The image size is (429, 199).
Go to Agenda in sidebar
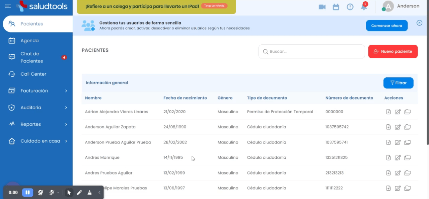[x=30, y=41]
